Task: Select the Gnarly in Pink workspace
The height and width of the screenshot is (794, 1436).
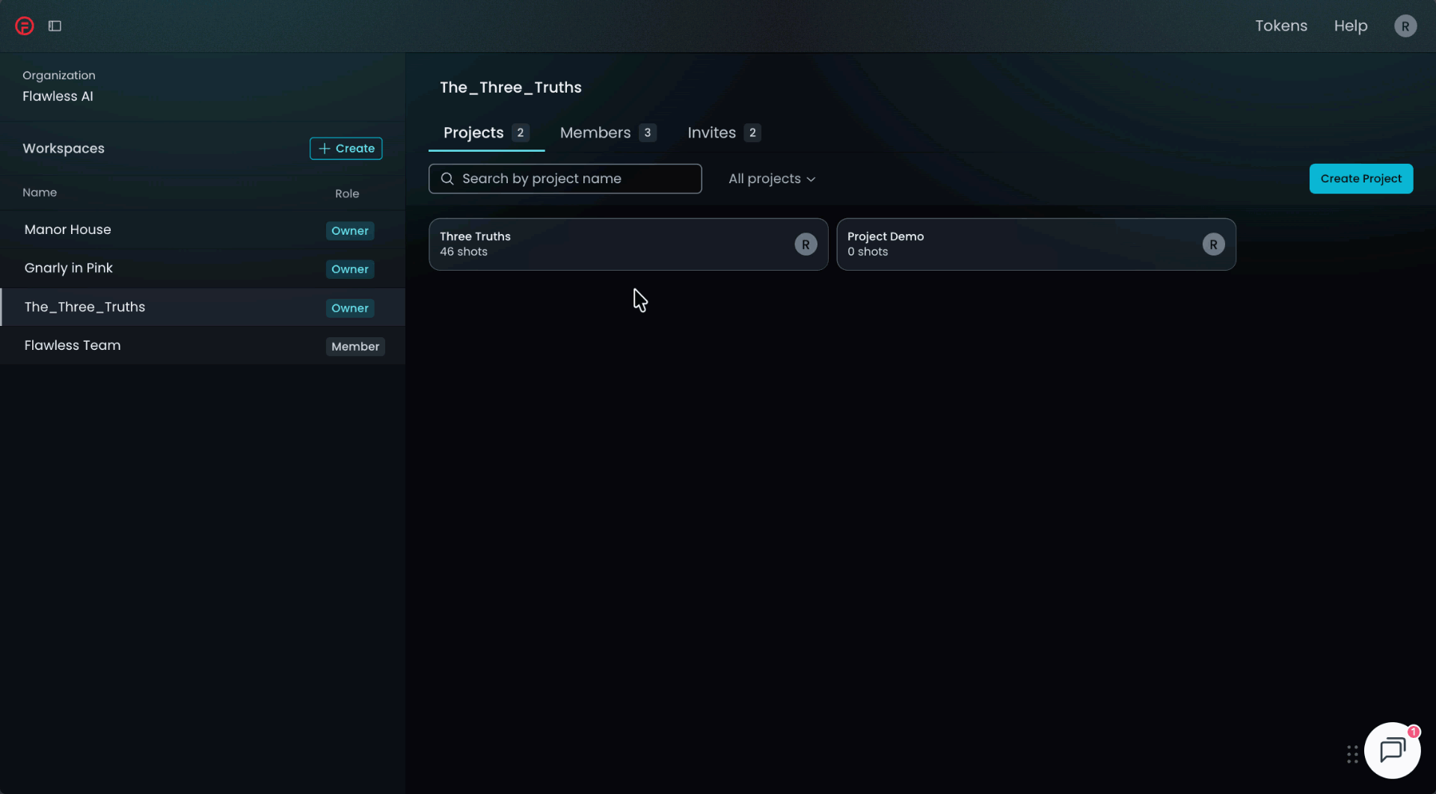Action: pyautogui.click(x=203, y=268)
